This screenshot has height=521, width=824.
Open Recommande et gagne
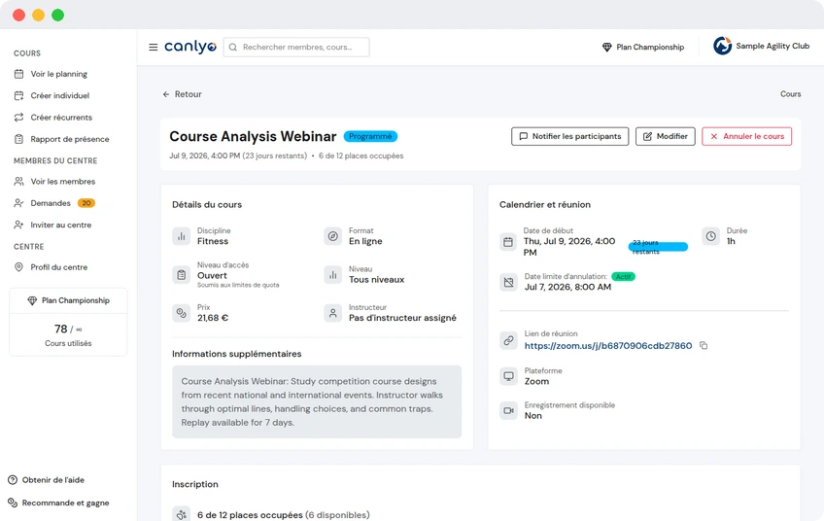tap(66, 504)
